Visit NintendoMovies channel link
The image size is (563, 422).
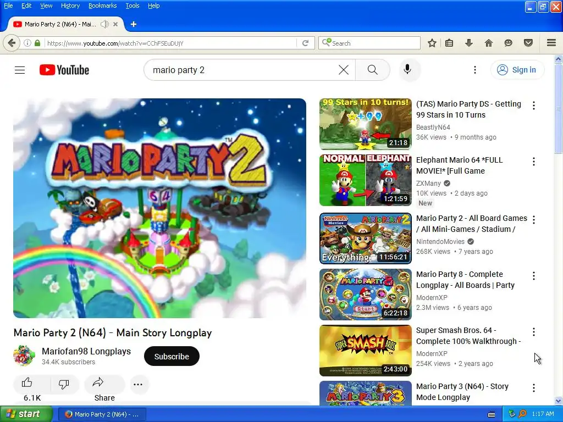[x=440, y=242]
